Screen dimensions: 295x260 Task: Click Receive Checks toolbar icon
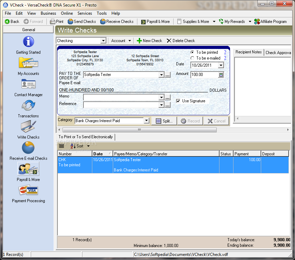103,22
